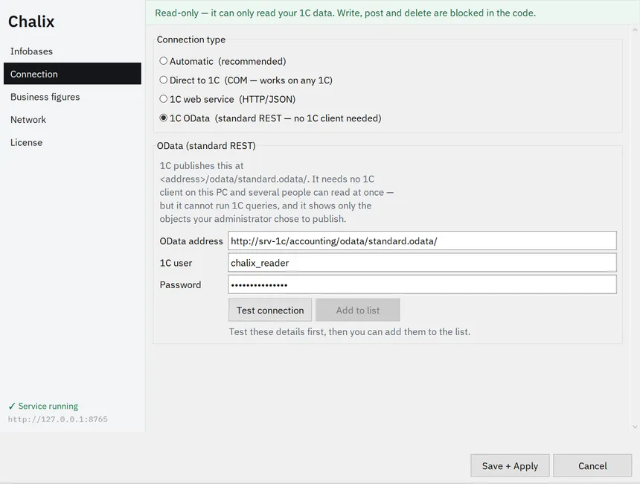Click the http://127.0.0.1:8765 service address
Viewport: 640px width, 484px height.
(x=57, y=419)
